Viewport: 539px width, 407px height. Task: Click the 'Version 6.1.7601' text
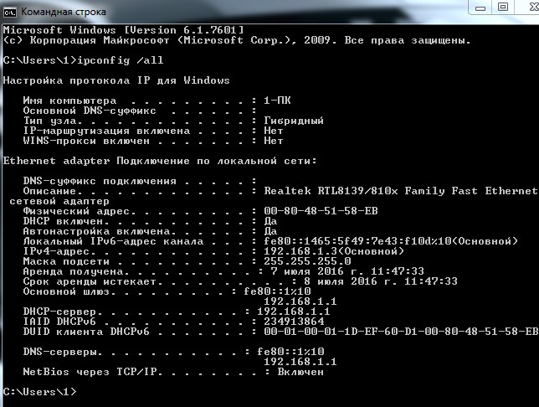[183, 30]
